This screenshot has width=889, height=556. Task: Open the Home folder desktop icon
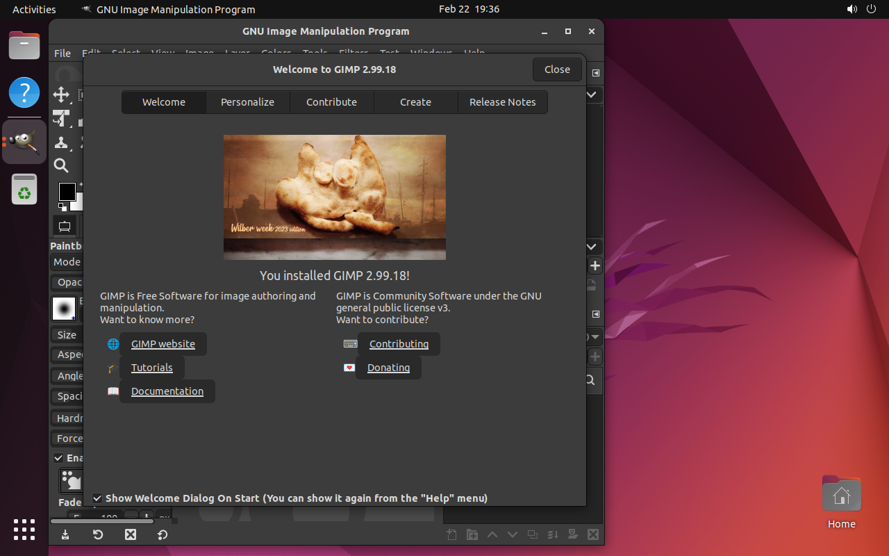842,502
